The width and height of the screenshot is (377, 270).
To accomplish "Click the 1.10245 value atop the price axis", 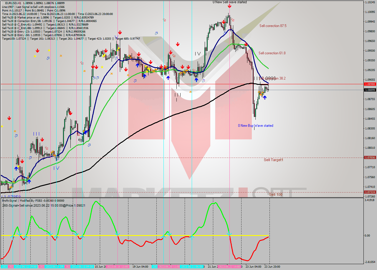I will click(370, 2).
